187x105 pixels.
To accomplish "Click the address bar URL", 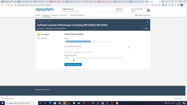I will tap(34, 5).
